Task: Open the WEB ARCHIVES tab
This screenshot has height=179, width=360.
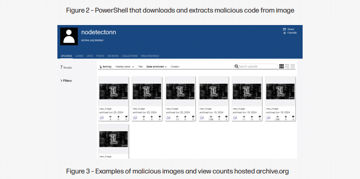Action: pos(150,56)
